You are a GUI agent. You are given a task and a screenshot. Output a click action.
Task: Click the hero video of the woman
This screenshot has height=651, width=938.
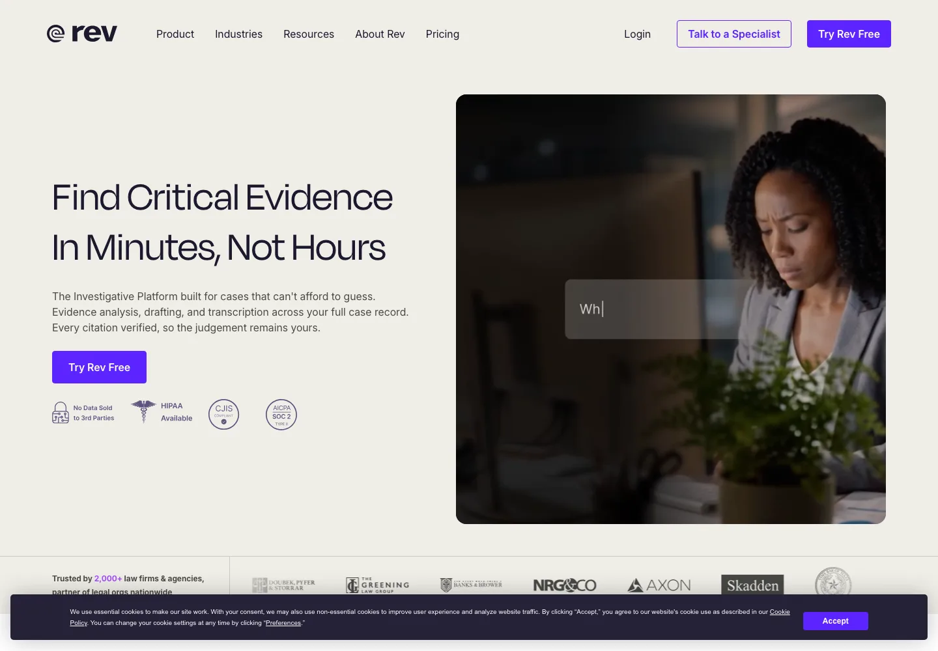coord(671,309)
